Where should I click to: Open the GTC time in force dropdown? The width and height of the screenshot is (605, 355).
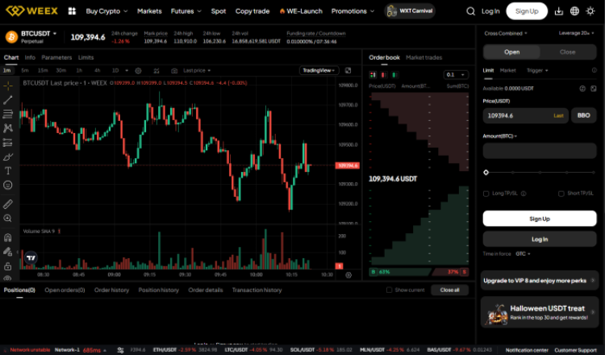point(523,254)
